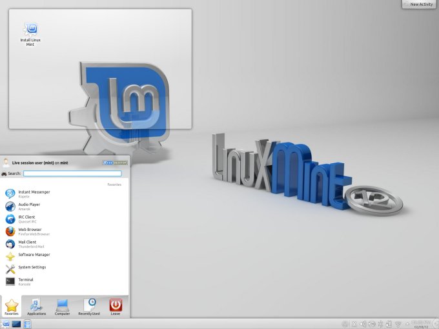Screen dimensions: 439x329
Task: Open the Computer tab
Action: click(x=62, y=307)
